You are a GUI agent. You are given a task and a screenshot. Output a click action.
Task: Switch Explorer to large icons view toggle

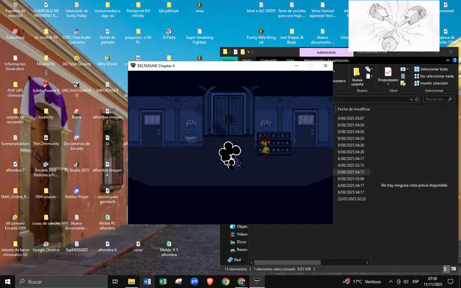(454, 269)
